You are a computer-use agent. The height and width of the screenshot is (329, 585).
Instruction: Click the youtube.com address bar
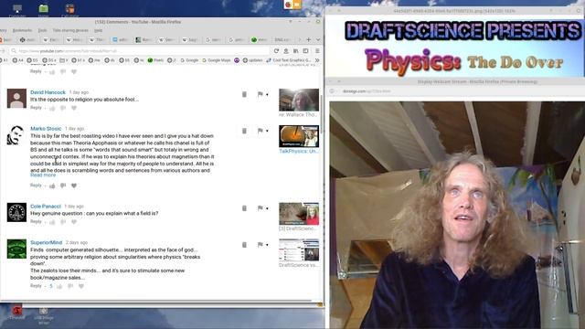(x=140, y=51)
